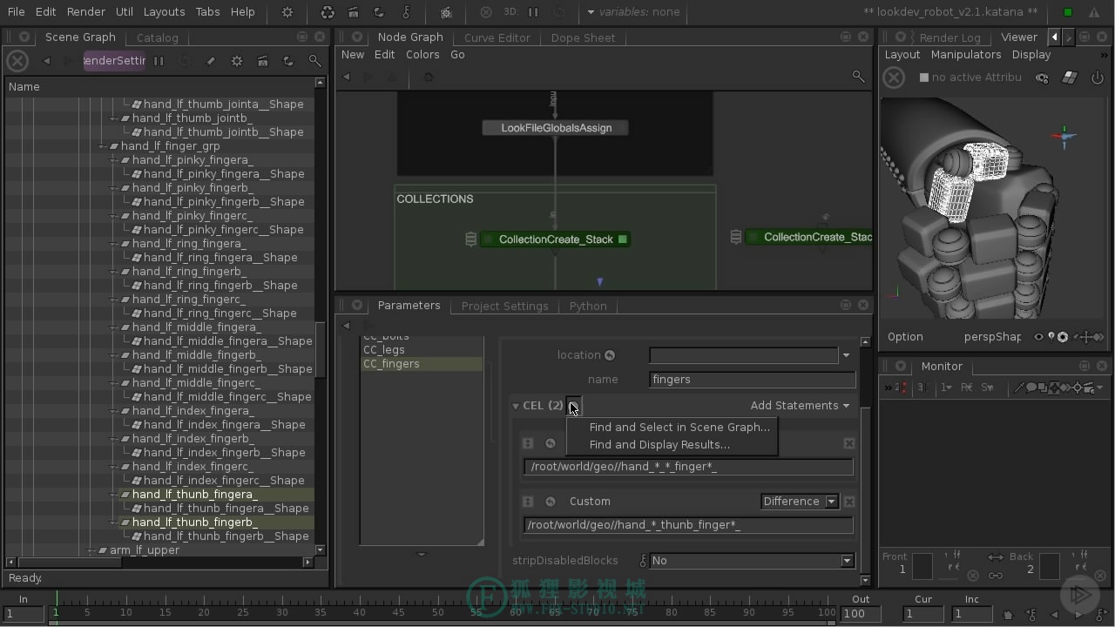The image size is (1115, 627).
Task: Click the Viewer eye settings icon
Action: [1042, 78]
